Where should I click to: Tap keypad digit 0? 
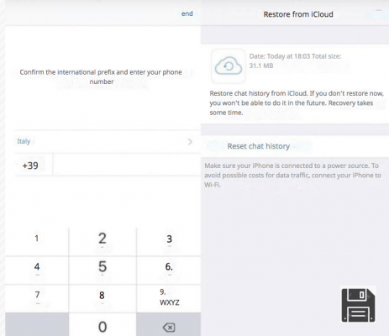point(103,325)
